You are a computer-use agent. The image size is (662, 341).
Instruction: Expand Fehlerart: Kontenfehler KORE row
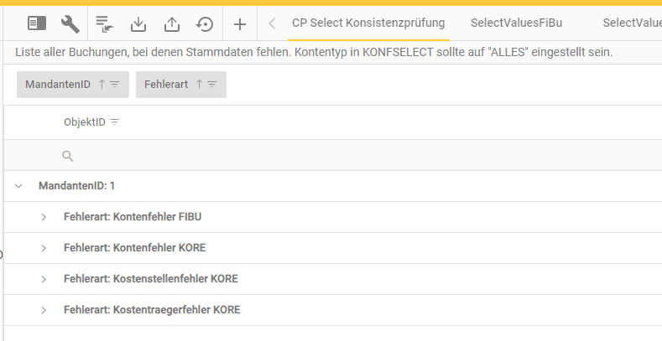pyautogui.click(x=44, y=248)
